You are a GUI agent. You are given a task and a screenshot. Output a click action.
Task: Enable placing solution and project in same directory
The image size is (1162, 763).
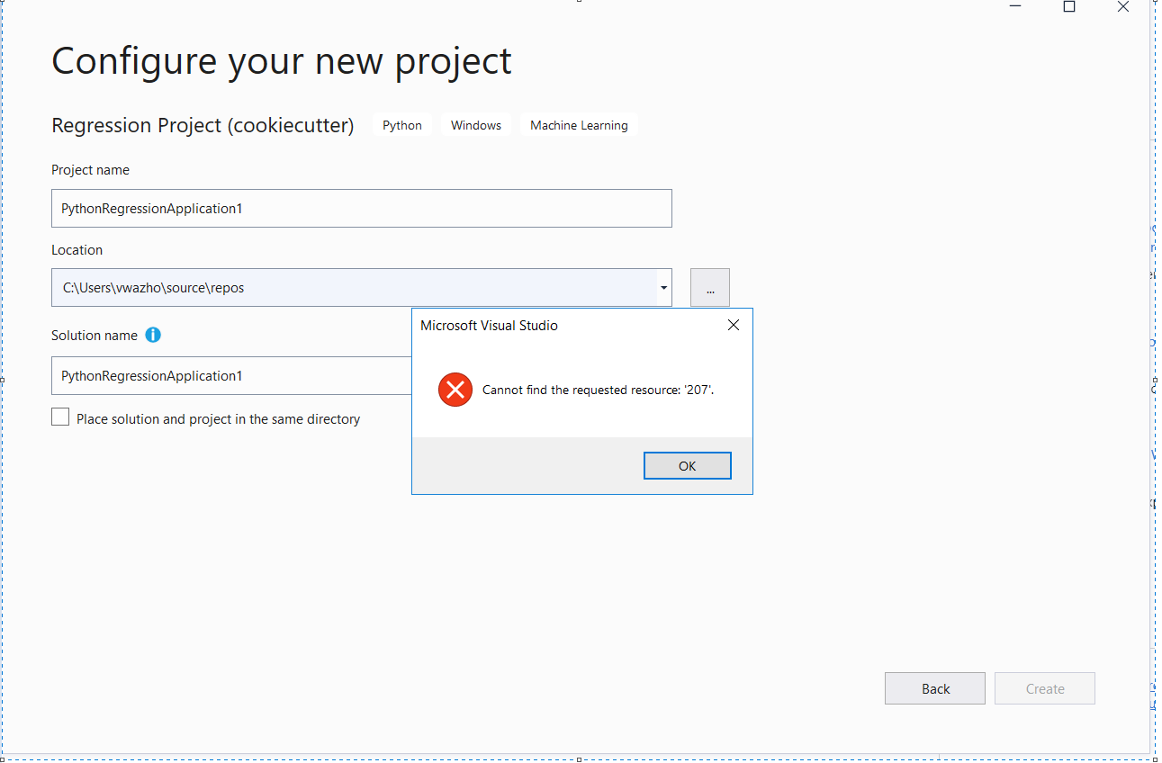point(59,417)
